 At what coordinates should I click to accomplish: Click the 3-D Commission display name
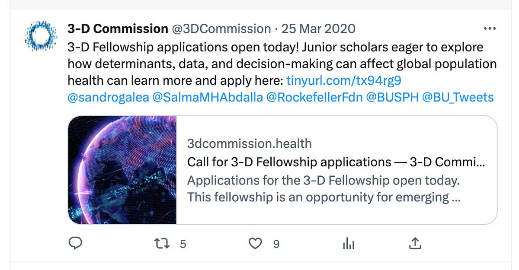click(118, 29)
